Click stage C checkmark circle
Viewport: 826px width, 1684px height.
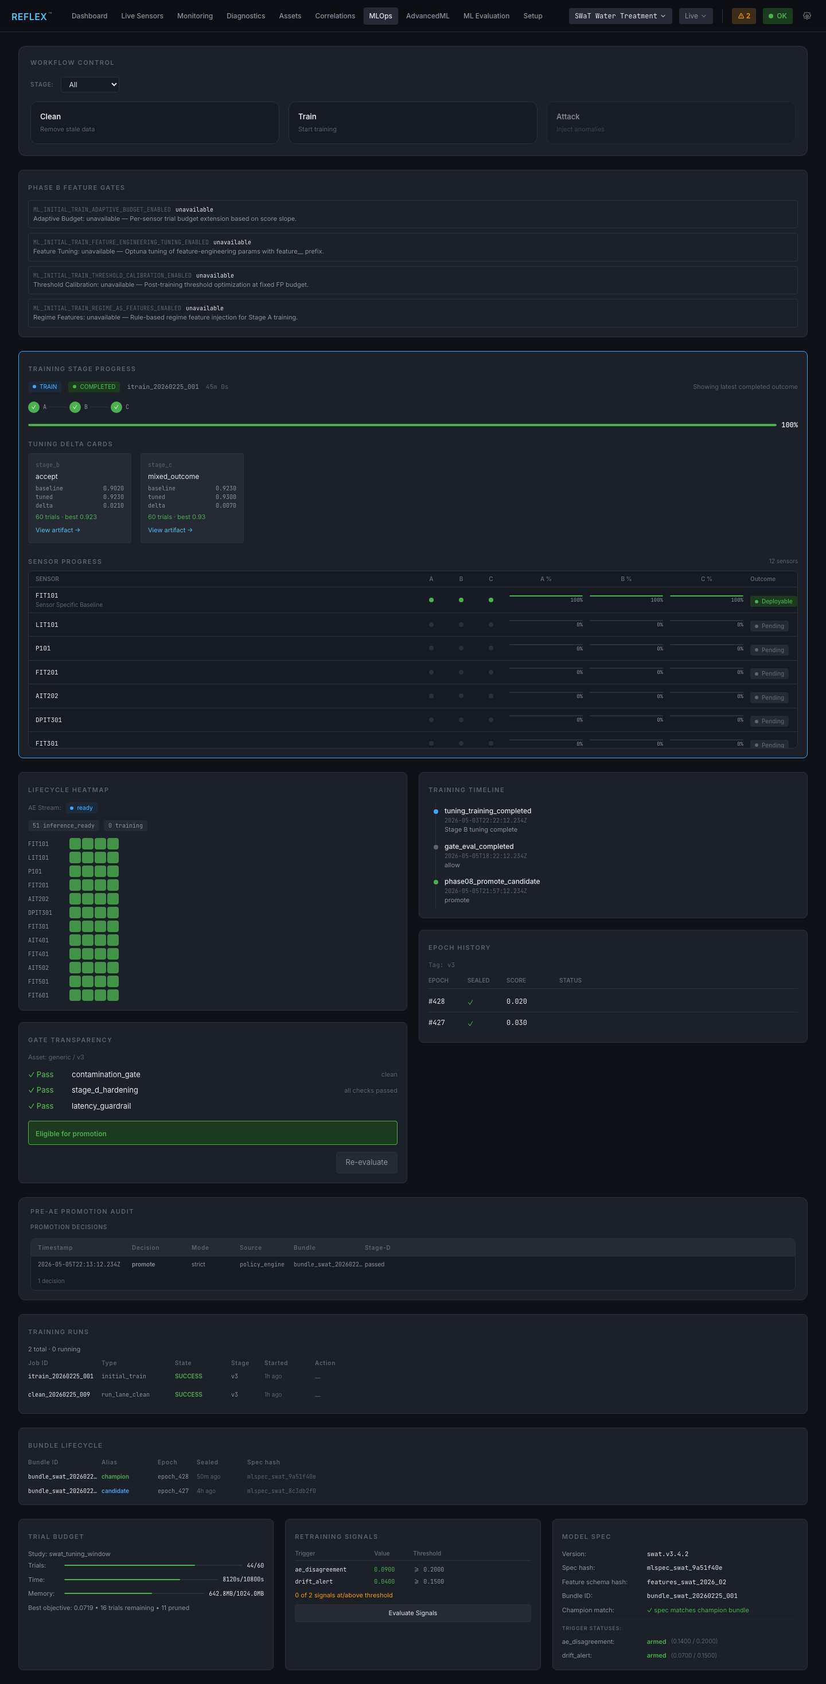[x=116, y=407]
